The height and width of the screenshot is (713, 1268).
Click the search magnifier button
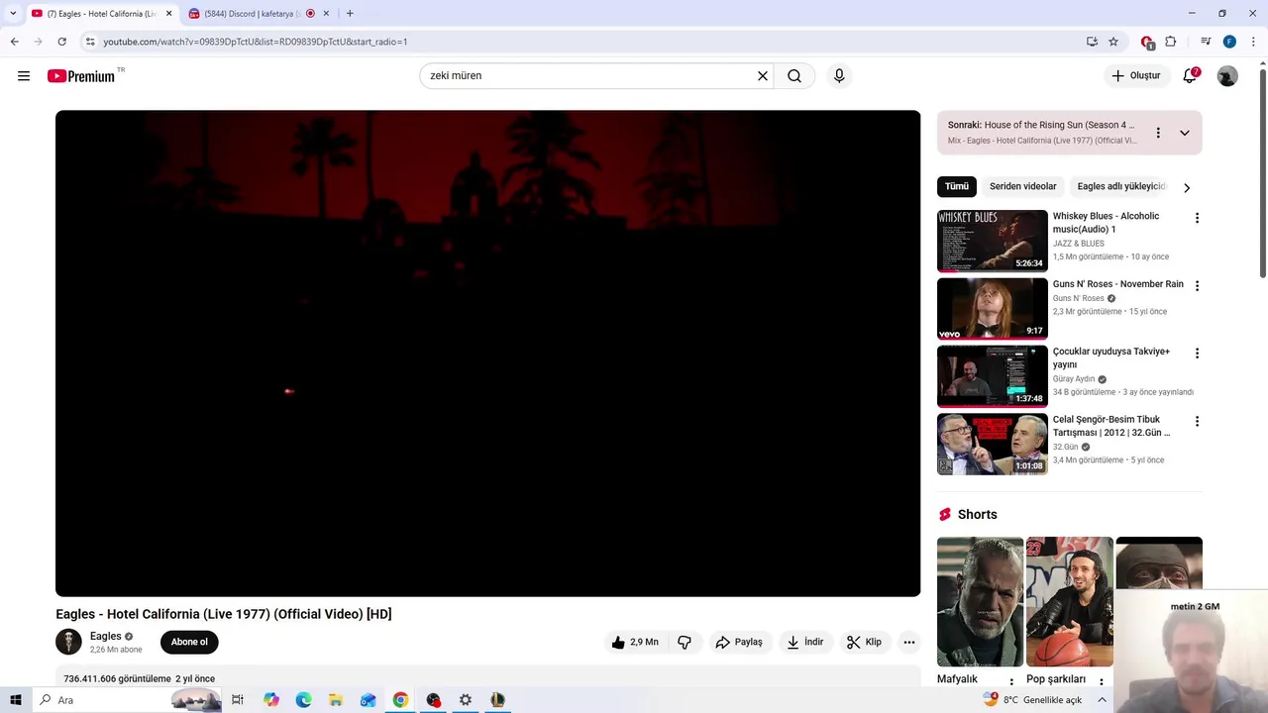point(794,76)
